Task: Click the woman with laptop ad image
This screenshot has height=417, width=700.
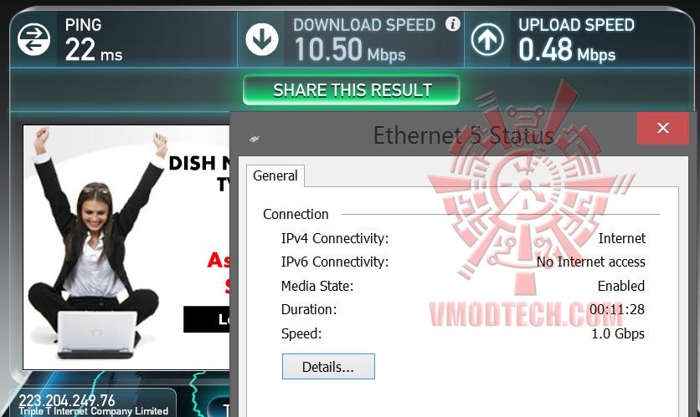Action: 94,245
